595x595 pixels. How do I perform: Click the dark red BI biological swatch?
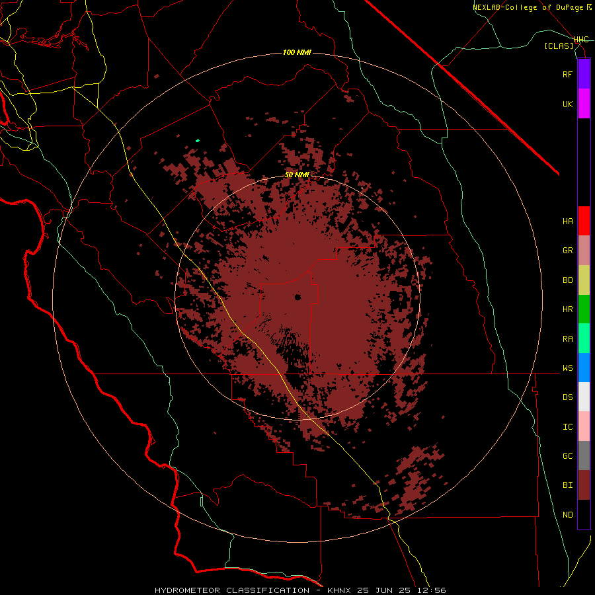584,485
